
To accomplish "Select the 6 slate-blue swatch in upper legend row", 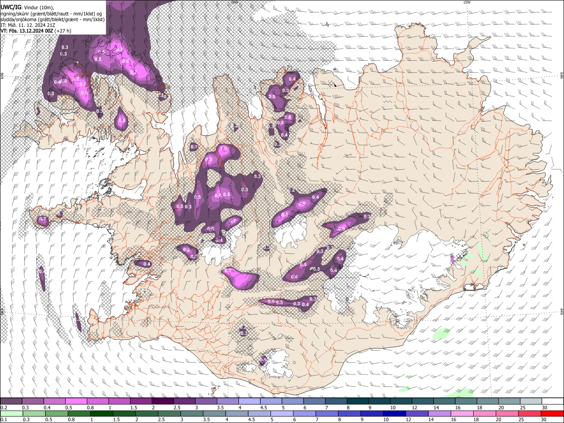I will pyautogui.click(x=315, y=401).
